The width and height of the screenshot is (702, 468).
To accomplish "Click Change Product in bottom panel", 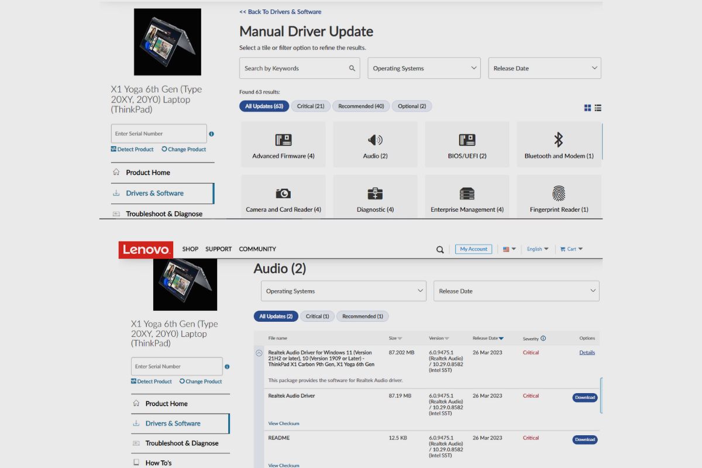I will [201, 381].
